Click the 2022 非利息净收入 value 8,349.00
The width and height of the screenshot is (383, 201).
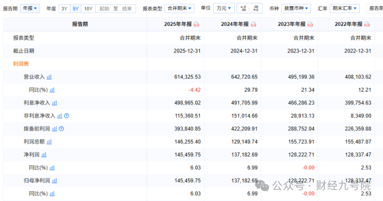tap(361, 116)
